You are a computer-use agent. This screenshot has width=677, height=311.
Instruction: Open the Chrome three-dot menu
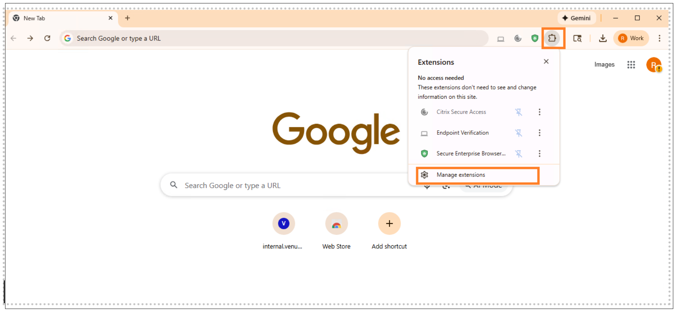click(660, 38)
